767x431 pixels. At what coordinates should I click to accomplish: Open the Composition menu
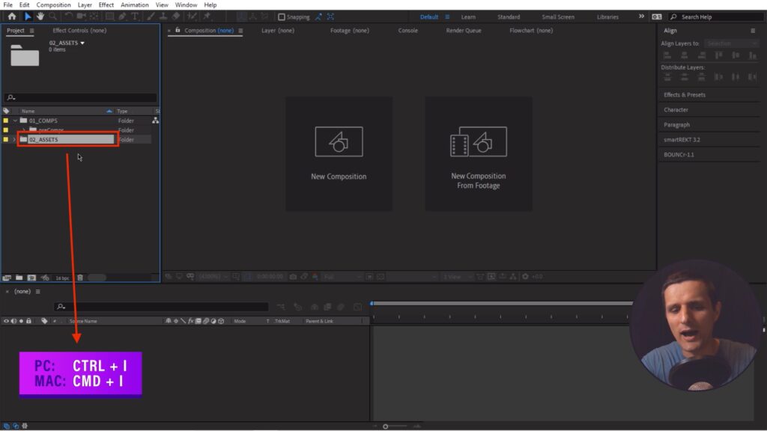click(x=53, y=4)
